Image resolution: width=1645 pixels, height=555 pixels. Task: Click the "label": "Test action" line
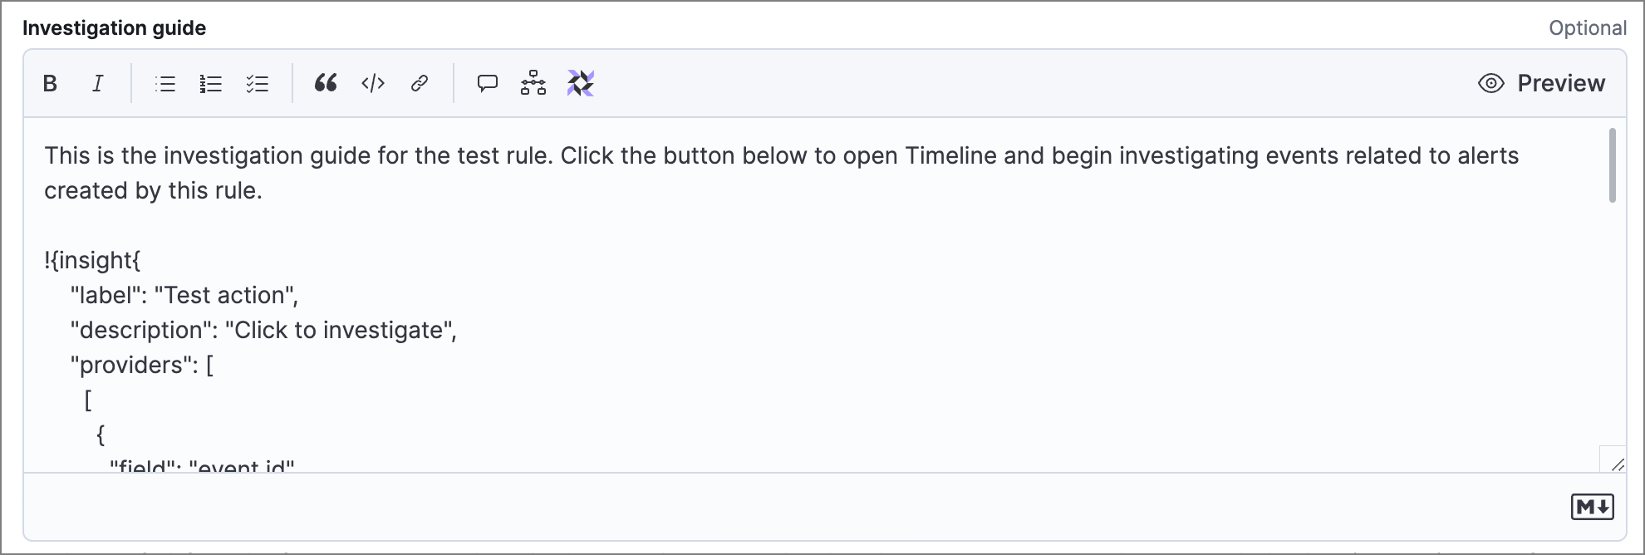tap(184, 296)
